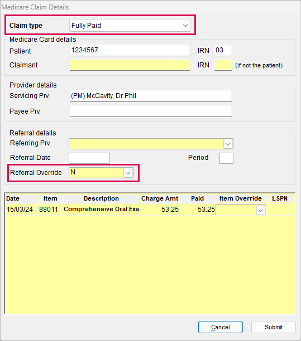Click into the Claimant field

pyautogui.click(x=130, y=65)
